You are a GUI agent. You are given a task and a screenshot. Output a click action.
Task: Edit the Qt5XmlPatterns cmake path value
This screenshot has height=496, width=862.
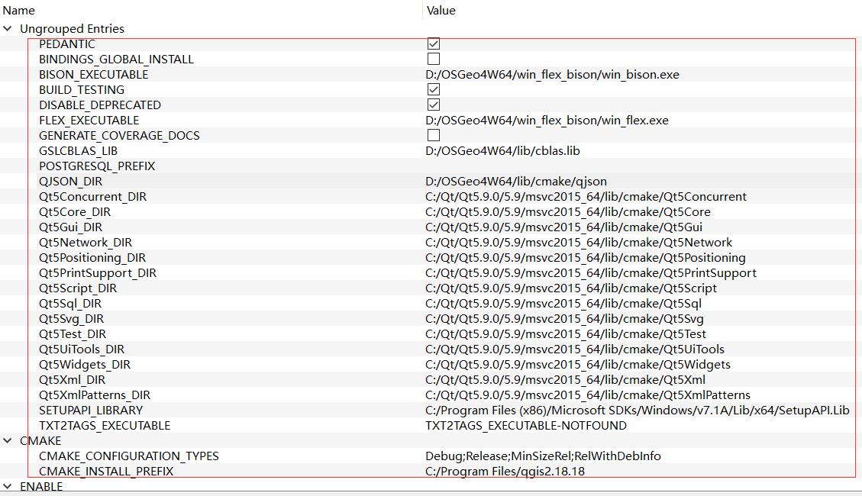click(588, 395)
